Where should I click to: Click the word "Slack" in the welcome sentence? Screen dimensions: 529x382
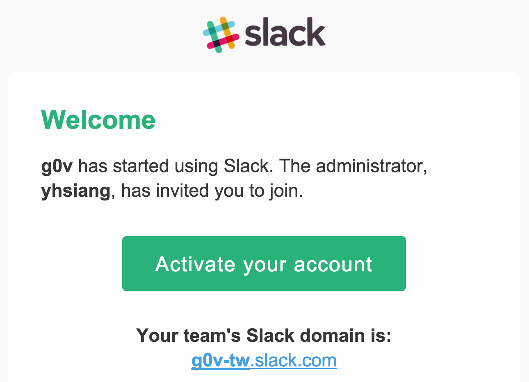(246, 166)
